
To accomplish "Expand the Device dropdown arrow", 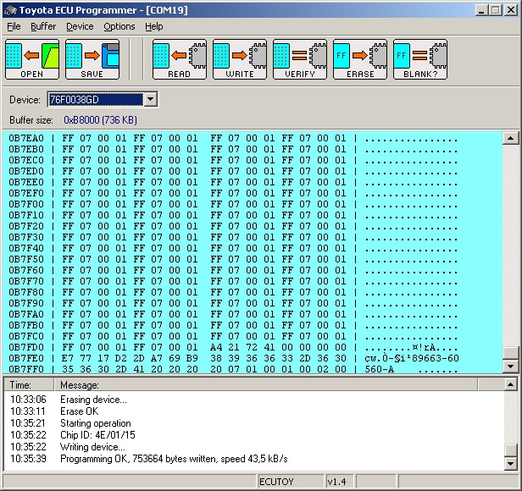I will (x=150, y=100).
